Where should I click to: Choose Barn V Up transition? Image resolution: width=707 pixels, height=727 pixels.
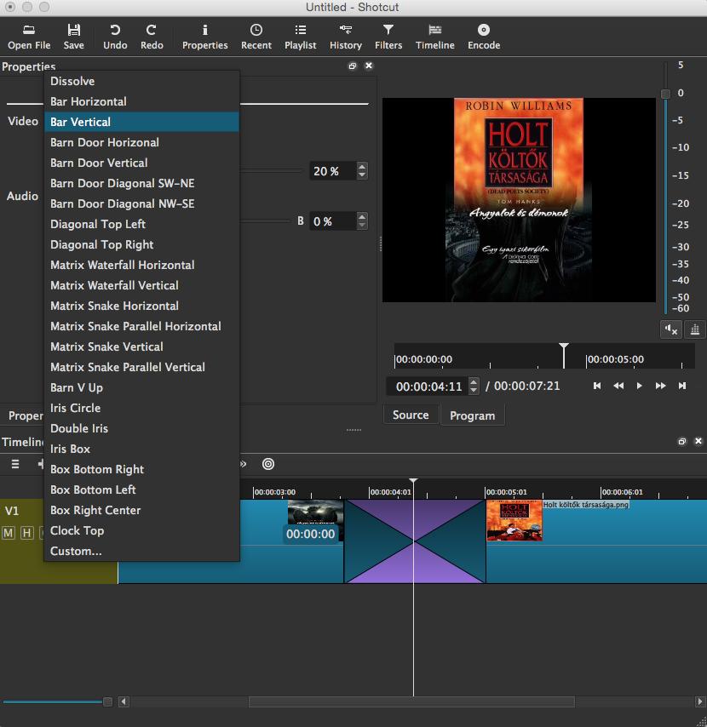click(x=142, y=387)
